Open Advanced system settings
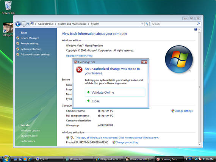Screen dimensions: 216x162 (x=35, y=55)
